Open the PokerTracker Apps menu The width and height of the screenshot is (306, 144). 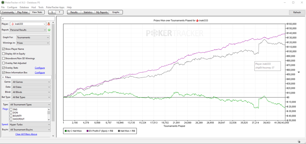(55, 7)
